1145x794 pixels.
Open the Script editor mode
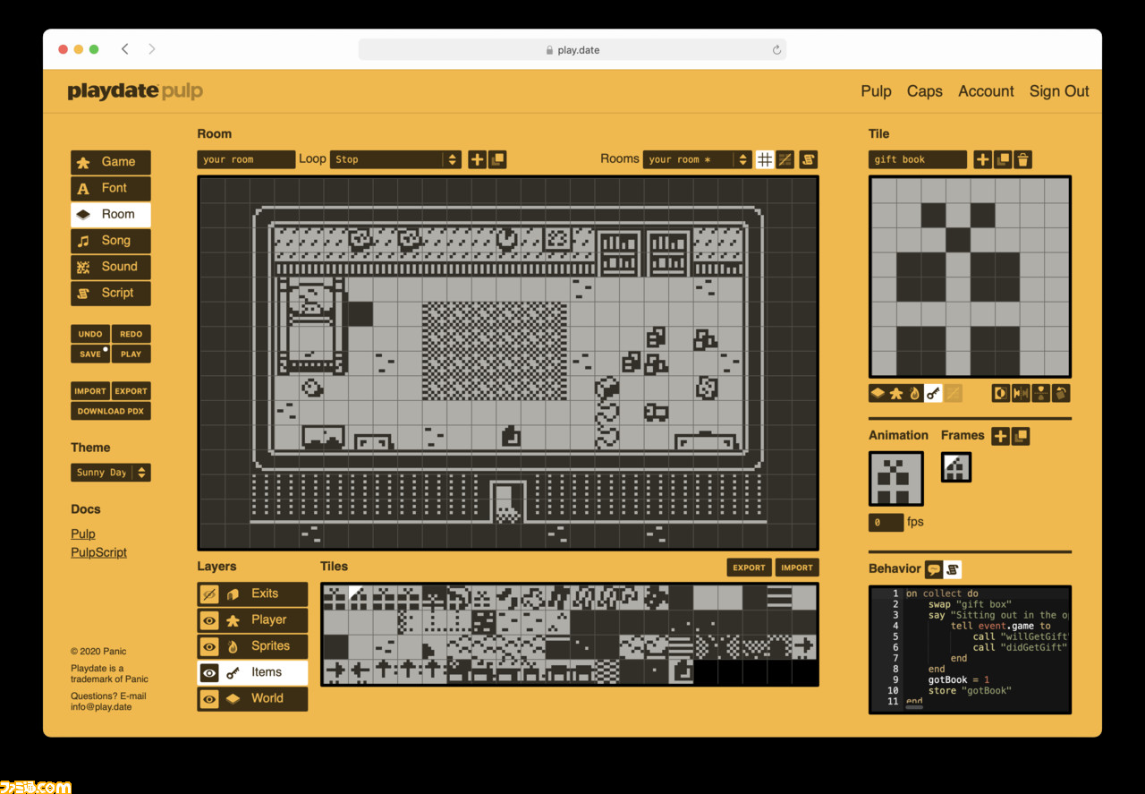pos(111,294)
